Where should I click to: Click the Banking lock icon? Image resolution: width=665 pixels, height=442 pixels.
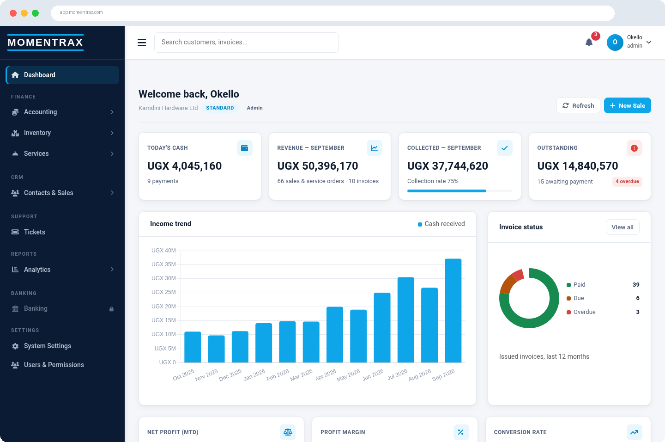[x=111, y=309]
